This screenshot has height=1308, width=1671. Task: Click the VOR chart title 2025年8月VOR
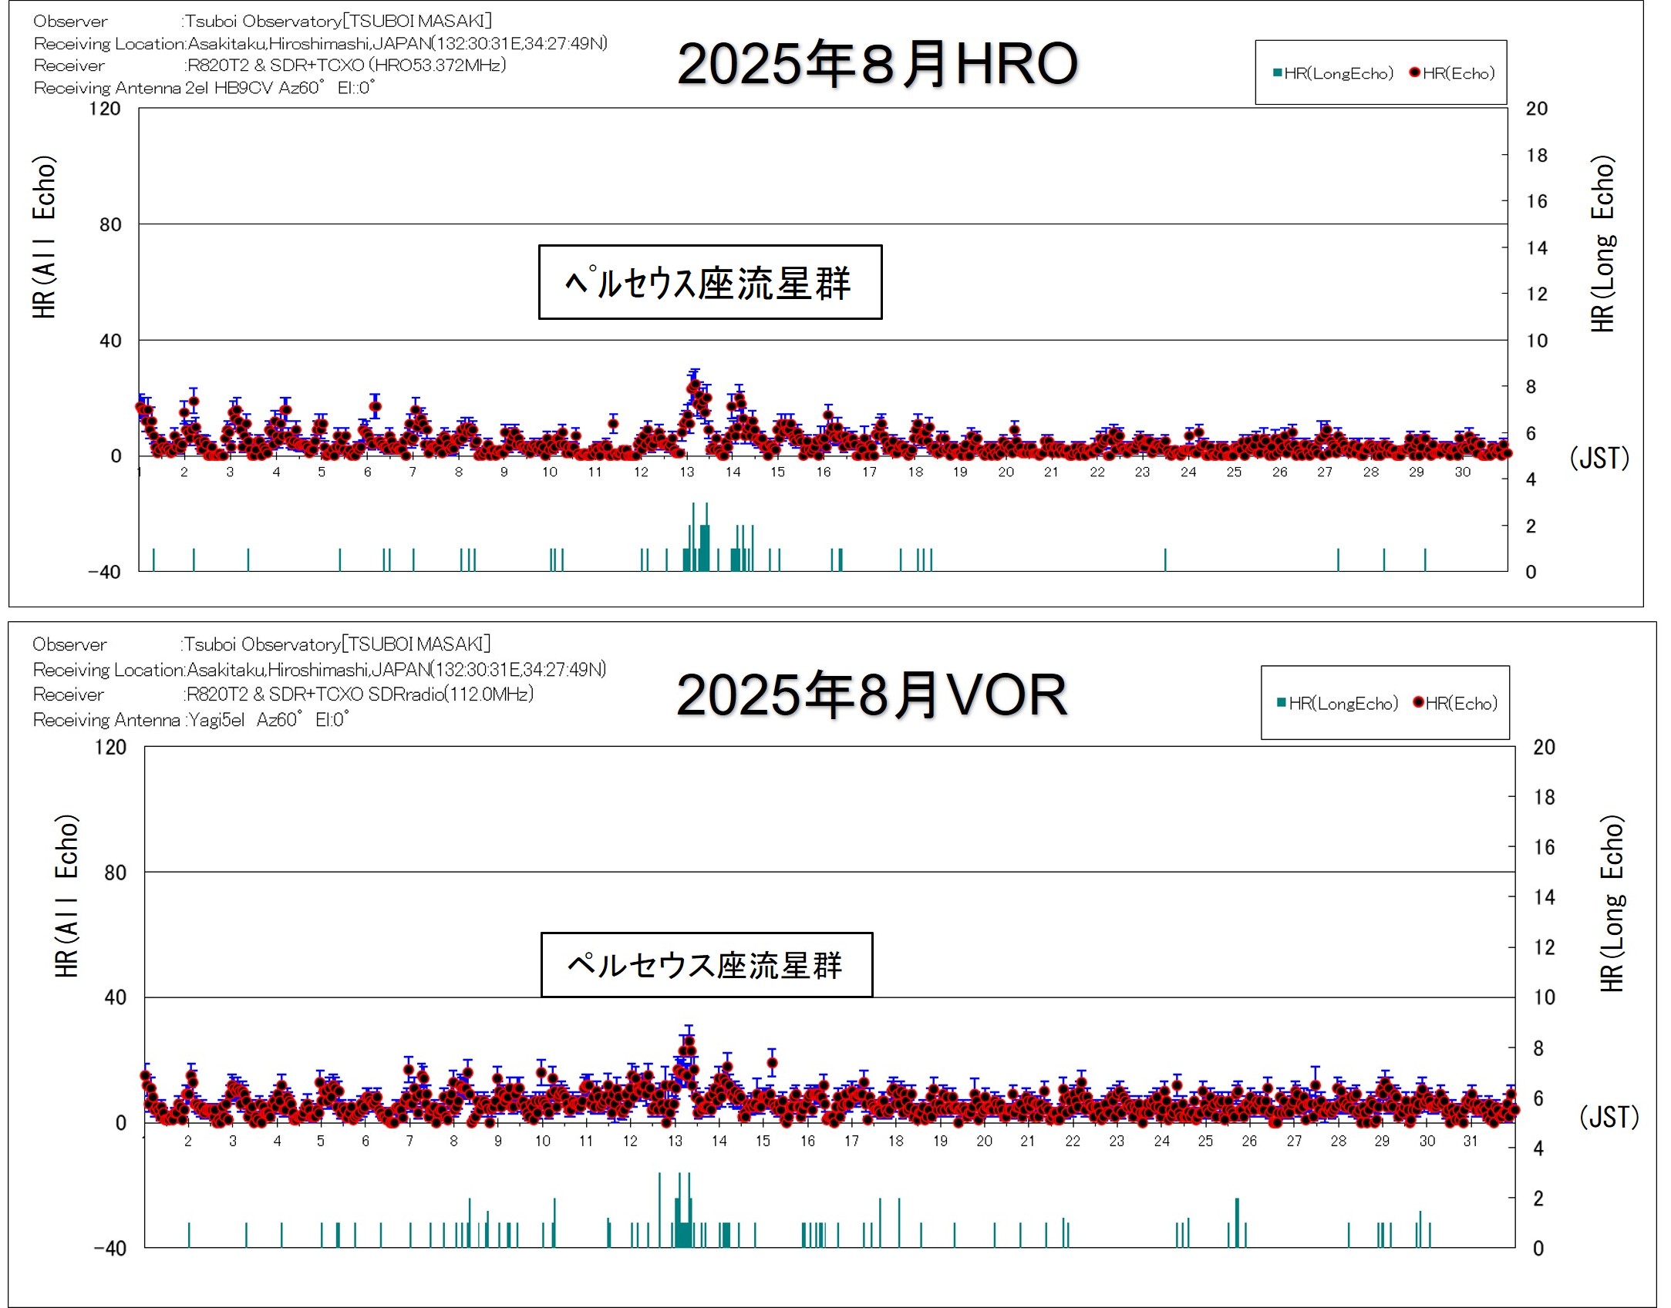tap(871, 694)
